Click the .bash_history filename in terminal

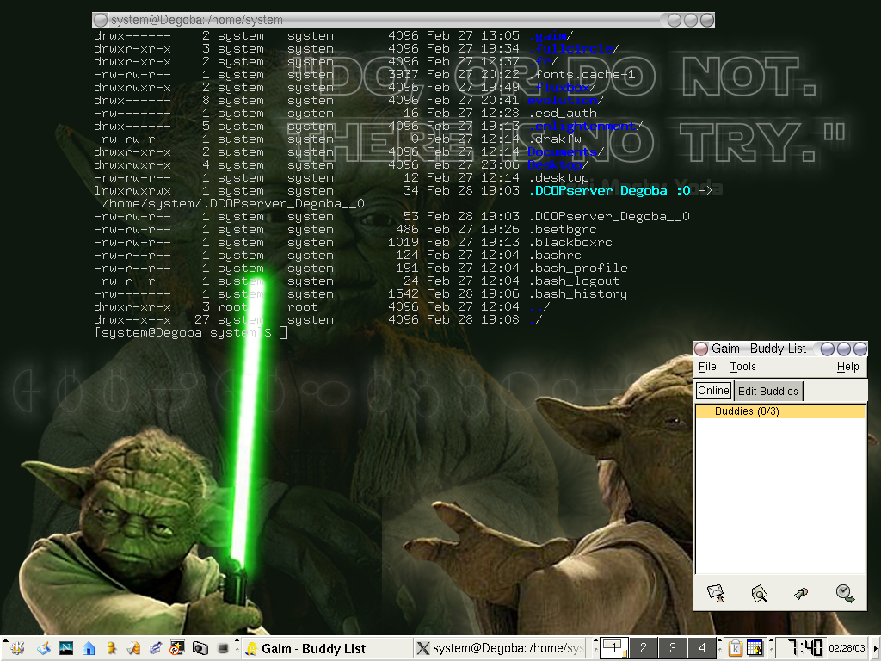(x=577, y=294)
